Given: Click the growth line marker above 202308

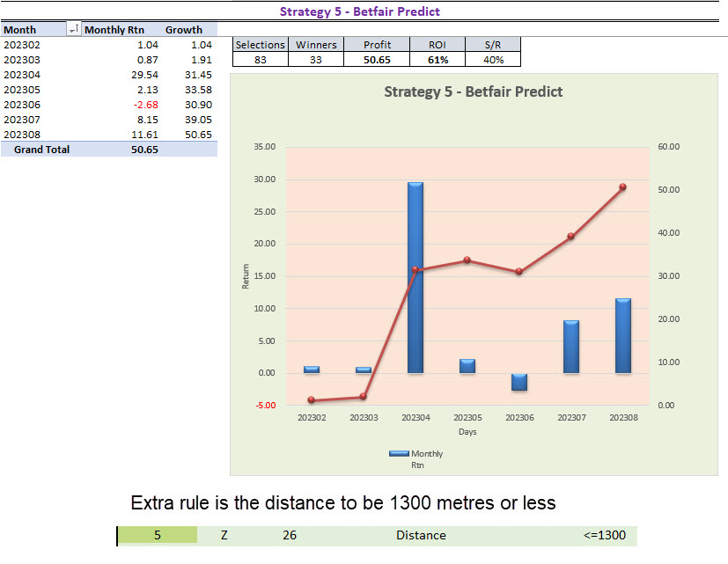Looking at the screenshot, I should click(x=622, y=187).
